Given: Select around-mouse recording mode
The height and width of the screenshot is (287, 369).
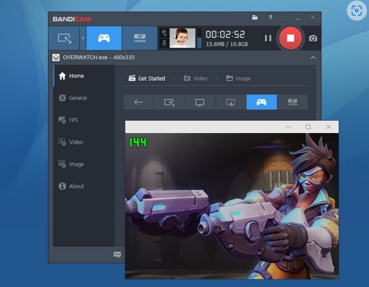Looking at the screenshot, I should (x=231, y=102).
